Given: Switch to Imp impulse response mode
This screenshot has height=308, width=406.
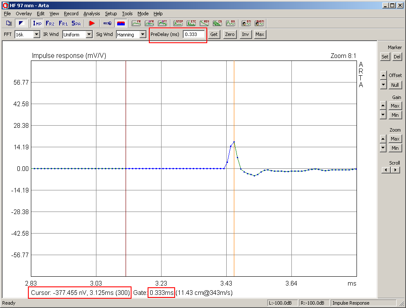Looking at the screenshot, I should point(37,23).
